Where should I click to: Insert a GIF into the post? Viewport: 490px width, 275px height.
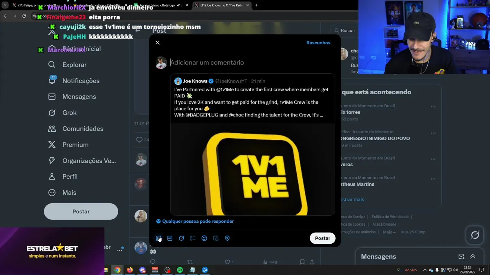(170, 238)
